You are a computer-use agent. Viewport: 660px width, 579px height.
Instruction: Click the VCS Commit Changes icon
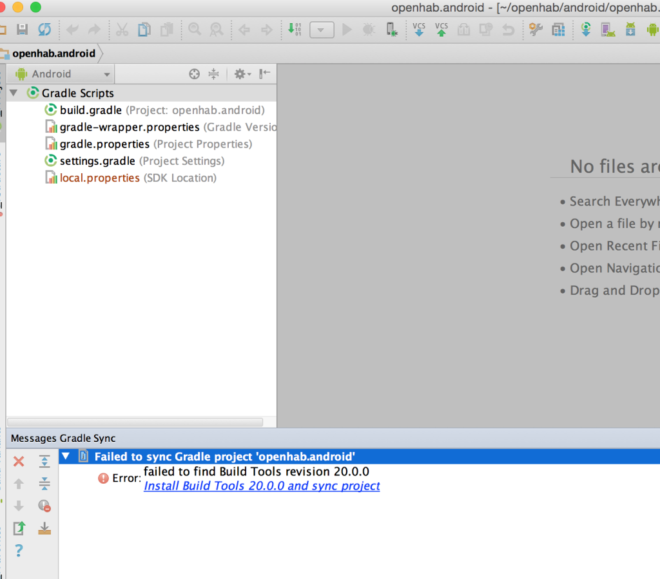click(441, 30)
